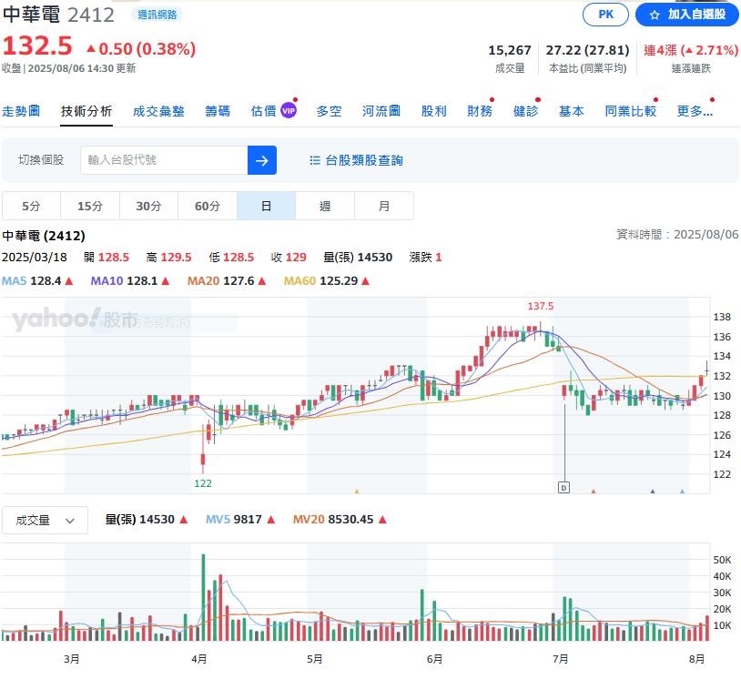
Task: Click the purple VIP badge icon
Action: pos(289,110)
